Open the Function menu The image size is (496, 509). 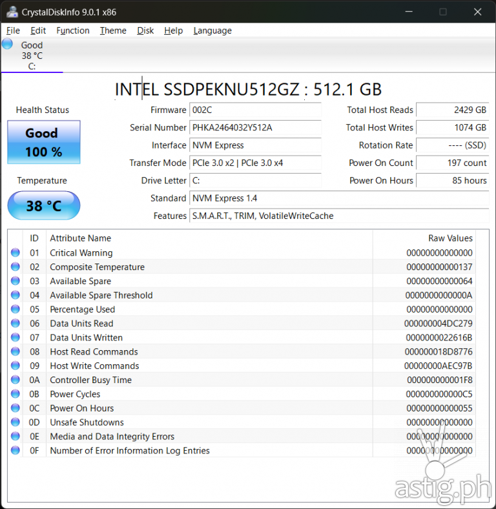point(73,30)
